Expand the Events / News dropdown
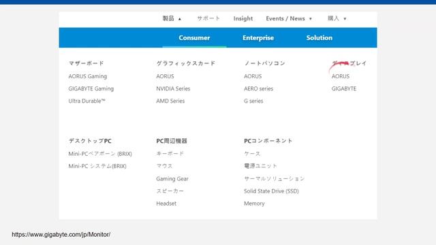Image resolution: width=436 pixels, height=245 pixels. point(289,18)
